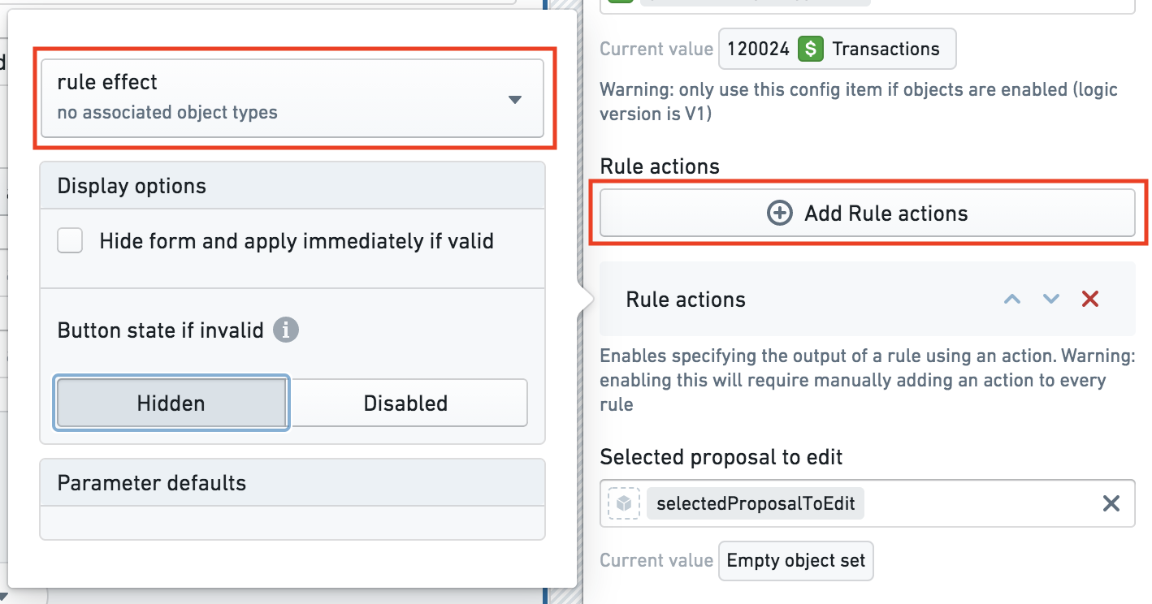Click the selectedProposalToEdit variable chip
Viewport: 1152px width, 604px height.
click(x=756, y=503)
